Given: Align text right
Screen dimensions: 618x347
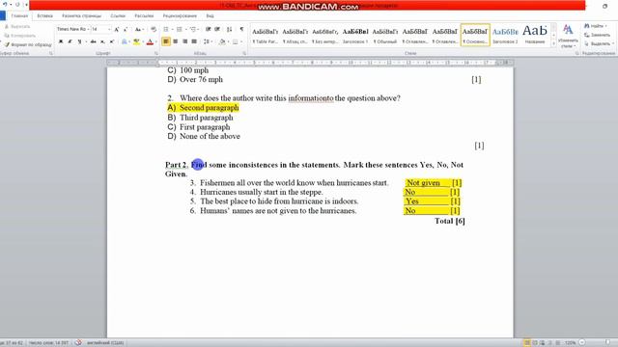Looking at the screenshot, I should coord(184,41).
